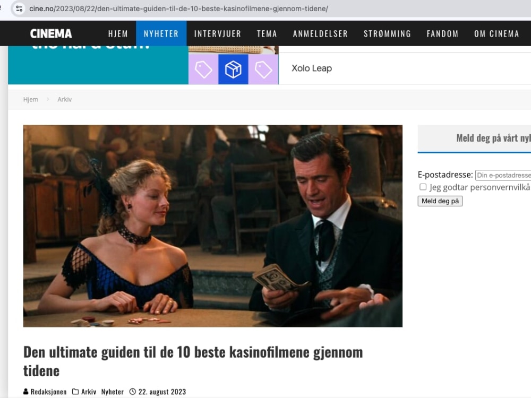Viewport: 531px width, 398px height.
Task: Click the clock icon beside the date
Action: click(133, 392)
